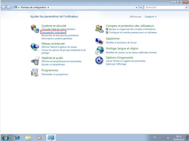Image resolution: width=189 pixels, height=141 pixels.
Task: Open the Programmes disc icon
Action: (35, 72)
